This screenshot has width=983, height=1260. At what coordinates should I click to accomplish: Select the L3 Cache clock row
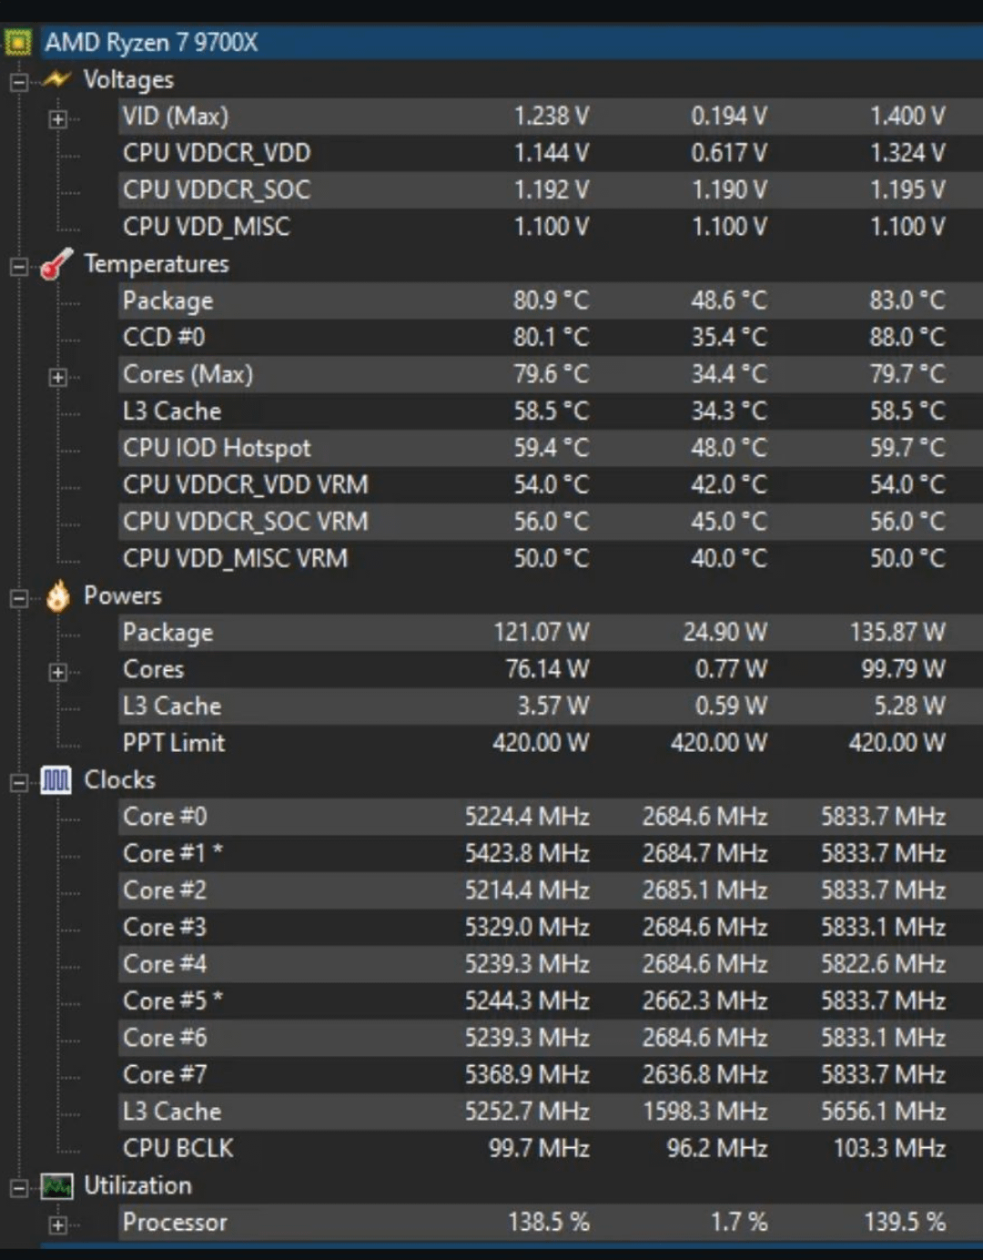click(551, 1112)
